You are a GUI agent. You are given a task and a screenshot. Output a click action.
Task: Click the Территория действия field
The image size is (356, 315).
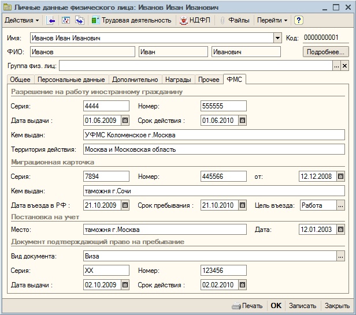214,149
